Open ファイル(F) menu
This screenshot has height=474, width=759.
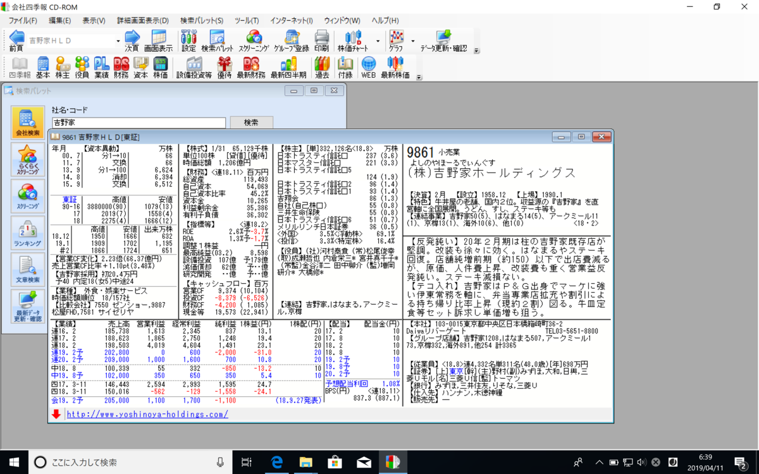(x=23, y=21)
